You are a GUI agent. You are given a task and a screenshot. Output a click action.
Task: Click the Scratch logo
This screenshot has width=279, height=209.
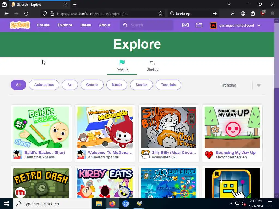pyautogui.click(x=20, y=25)
